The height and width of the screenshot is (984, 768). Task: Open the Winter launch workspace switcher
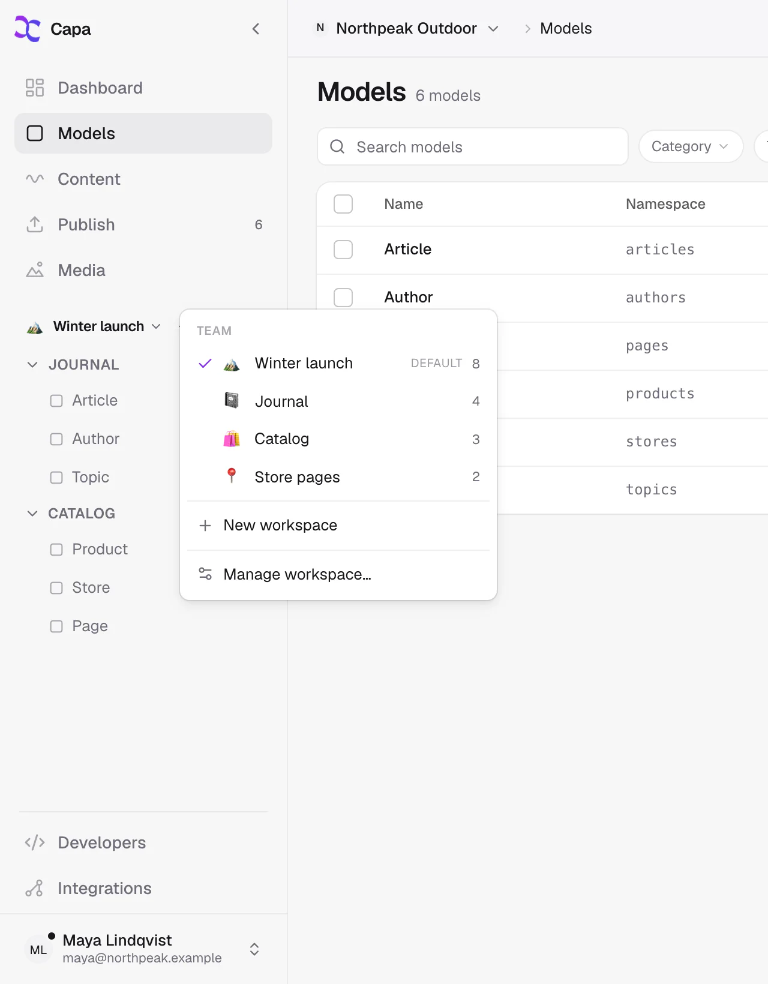point(94,326)
